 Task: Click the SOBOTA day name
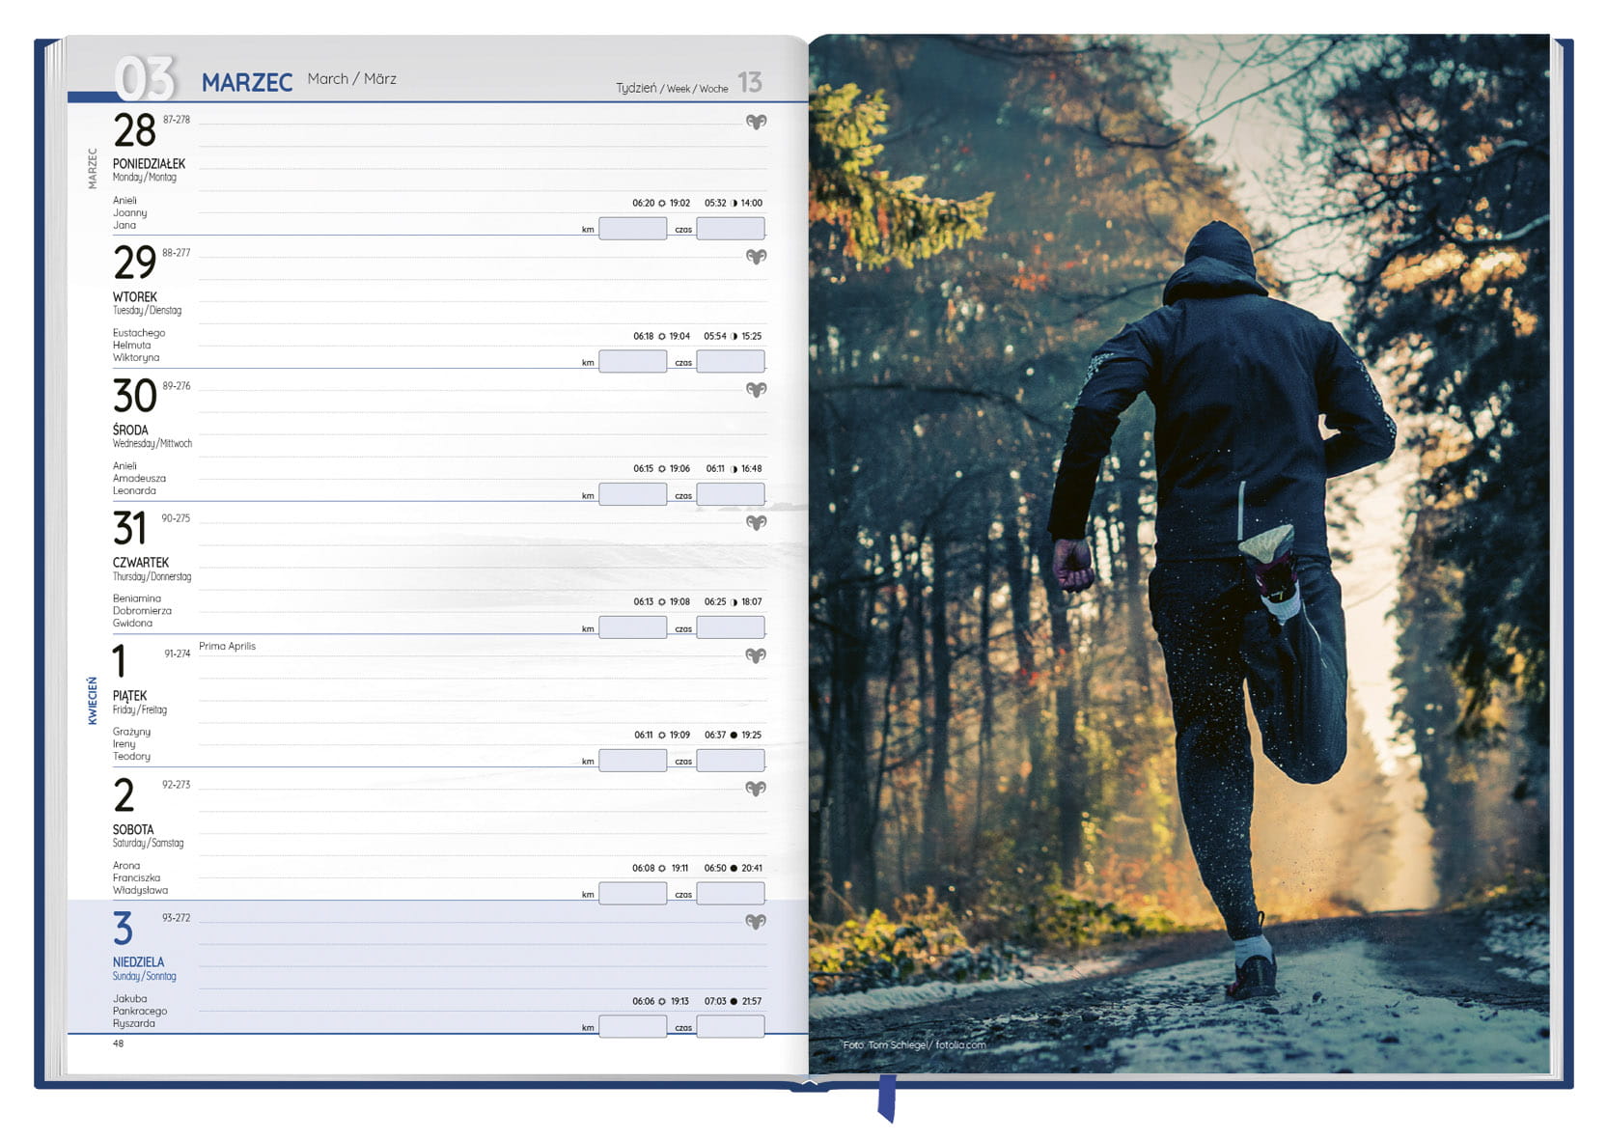coord(133,829)
